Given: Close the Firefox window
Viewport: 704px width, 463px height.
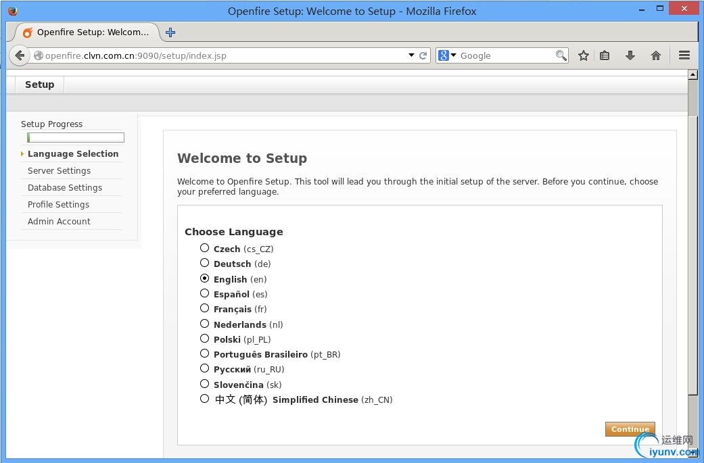Looking at the screenshot, I should coord(684,9).
